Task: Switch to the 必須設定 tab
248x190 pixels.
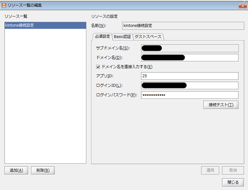Action: pos(102,37)
